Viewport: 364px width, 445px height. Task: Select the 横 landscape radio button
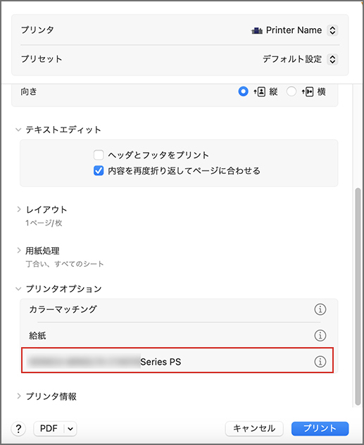(x=291, y=92)
